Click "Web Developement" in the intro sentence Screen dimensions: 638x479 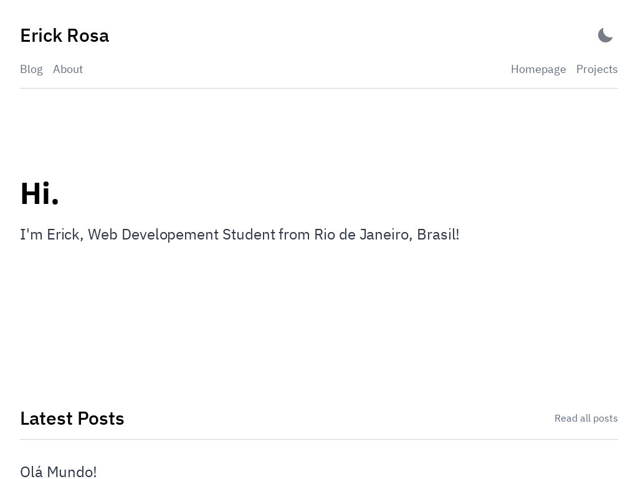click(x=153, y=235)
